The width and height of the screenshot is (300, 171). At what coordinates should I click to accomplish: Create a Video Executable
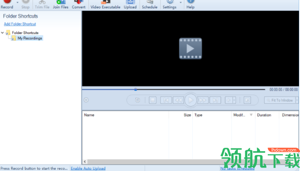coord(106,4)
